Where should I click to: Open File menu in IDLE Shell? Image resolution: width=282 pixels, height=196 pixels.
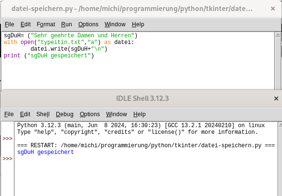tap(9, 114)
